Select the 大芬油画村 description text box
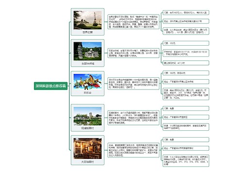 click(x=133, y=150)
